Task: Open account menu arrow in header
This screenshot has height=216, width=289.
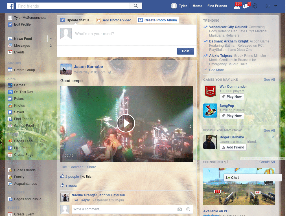Action: (x=275, y=6)
